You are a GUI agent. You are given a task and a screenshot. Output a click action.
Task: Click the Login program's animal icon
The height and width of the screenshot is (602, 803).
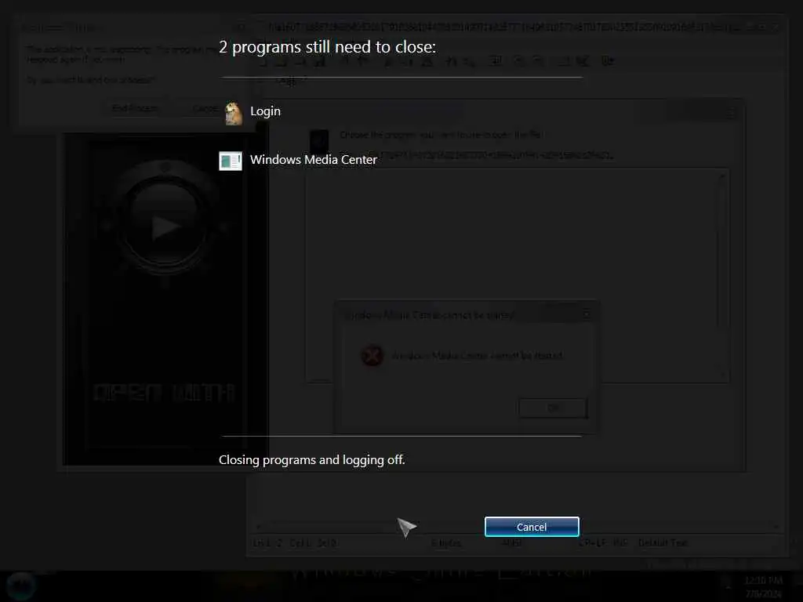click(x=234, y=114)
